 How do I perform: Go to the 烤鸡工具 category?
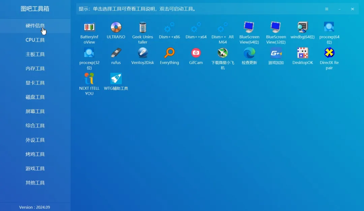pos(35,154)
